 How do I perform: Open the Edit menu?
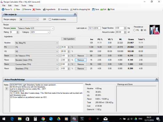(x=10, y=6)
